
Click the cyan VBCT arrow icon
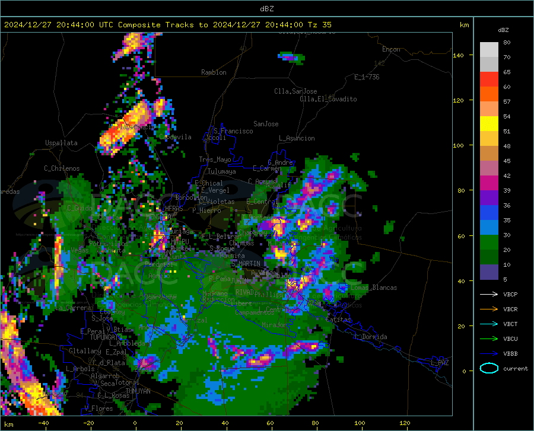click(x=489, y=324)
